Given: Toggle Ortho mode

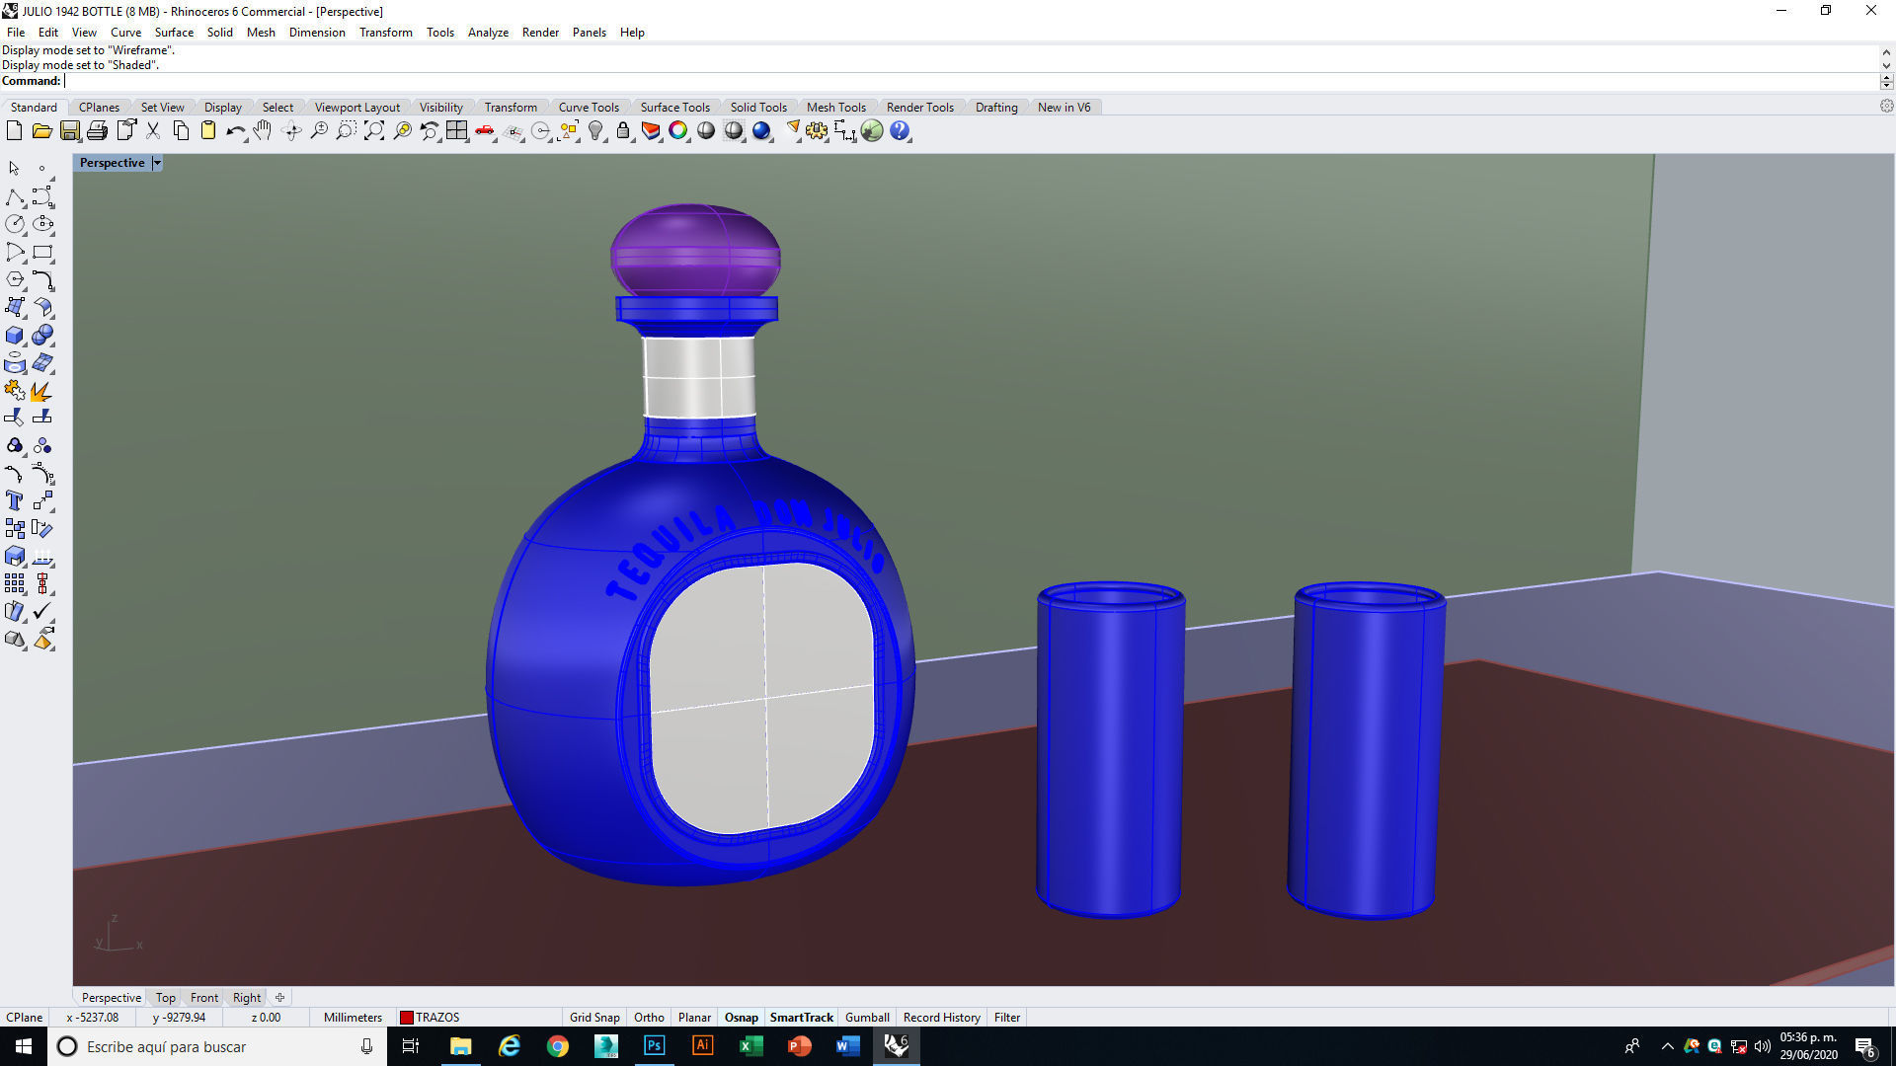Looking at the screenshot, I should [x=649, y=1017].
